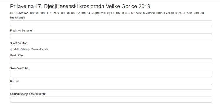
Task: Focus the Razred input field
Action: (111, 87)
